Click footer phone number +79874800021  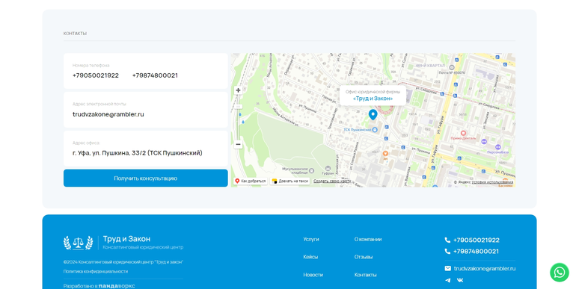coord(476,252)
